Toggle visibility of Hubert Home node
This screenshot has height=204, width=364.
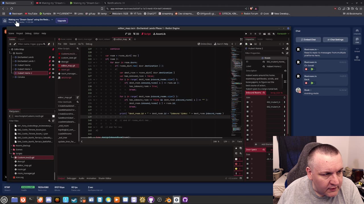tap(53, 65)
